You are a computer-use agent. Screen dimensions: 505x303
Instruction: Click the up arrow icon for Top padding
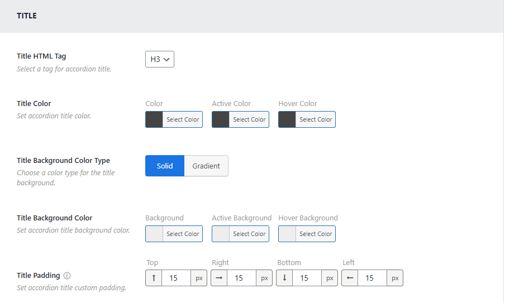pos(154,278)
